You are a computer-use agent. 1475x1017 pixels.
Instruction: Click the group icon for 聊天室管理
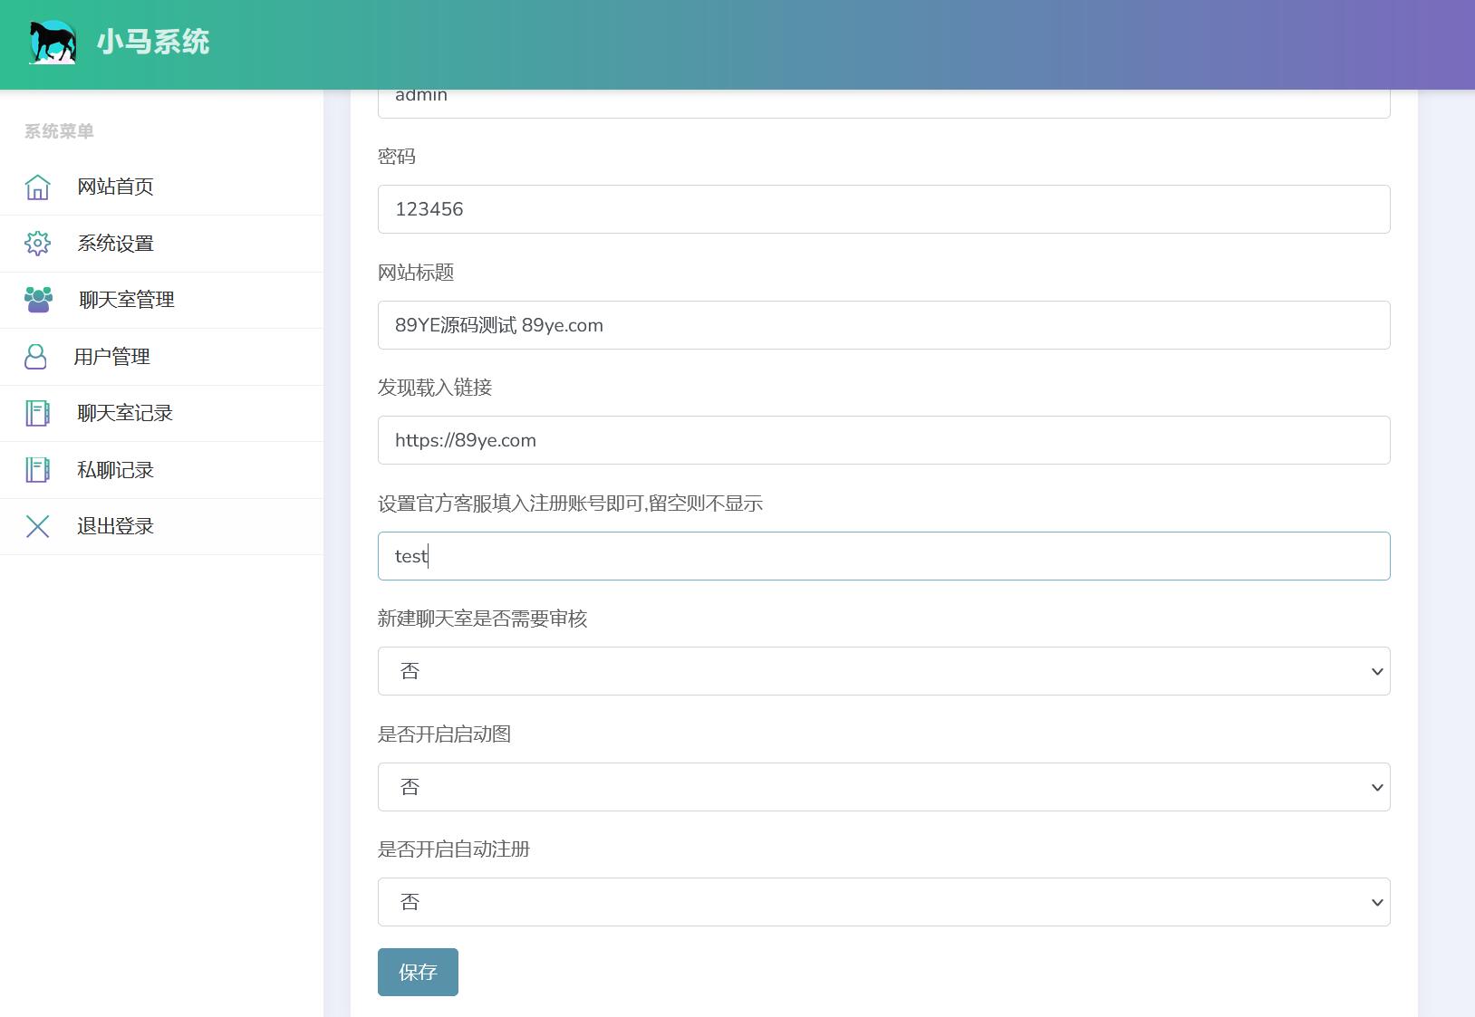tap(38, 300)
